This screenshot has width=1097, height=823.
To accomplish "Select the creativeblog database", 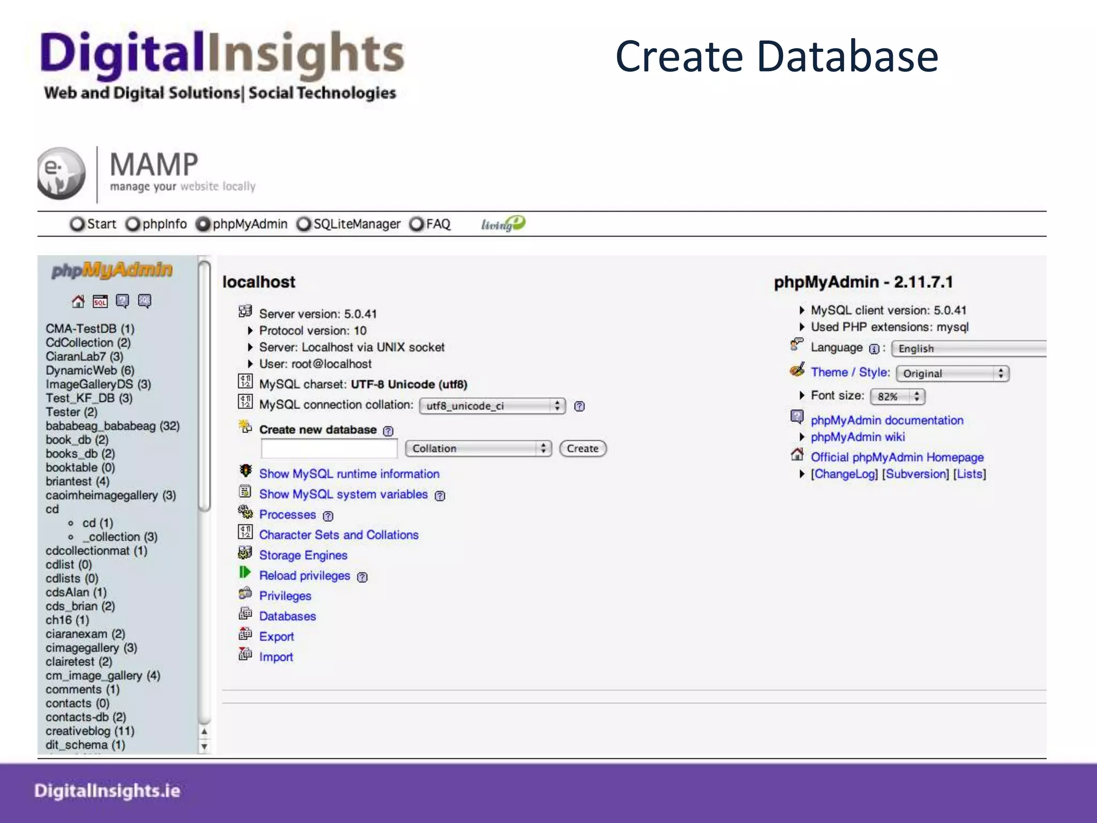I will pos(90,731).
